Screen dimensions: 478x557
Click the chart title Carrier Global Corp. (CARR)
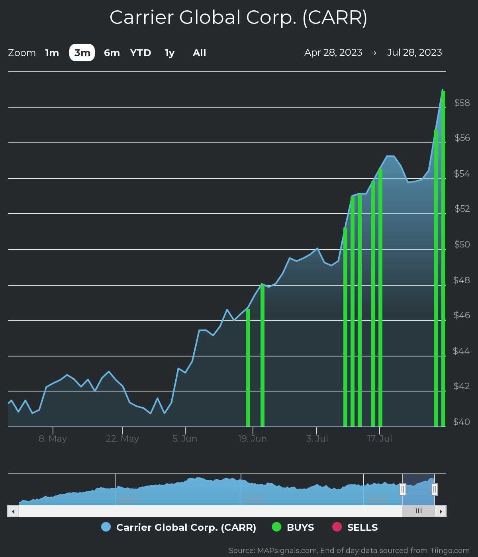(238, 18)
